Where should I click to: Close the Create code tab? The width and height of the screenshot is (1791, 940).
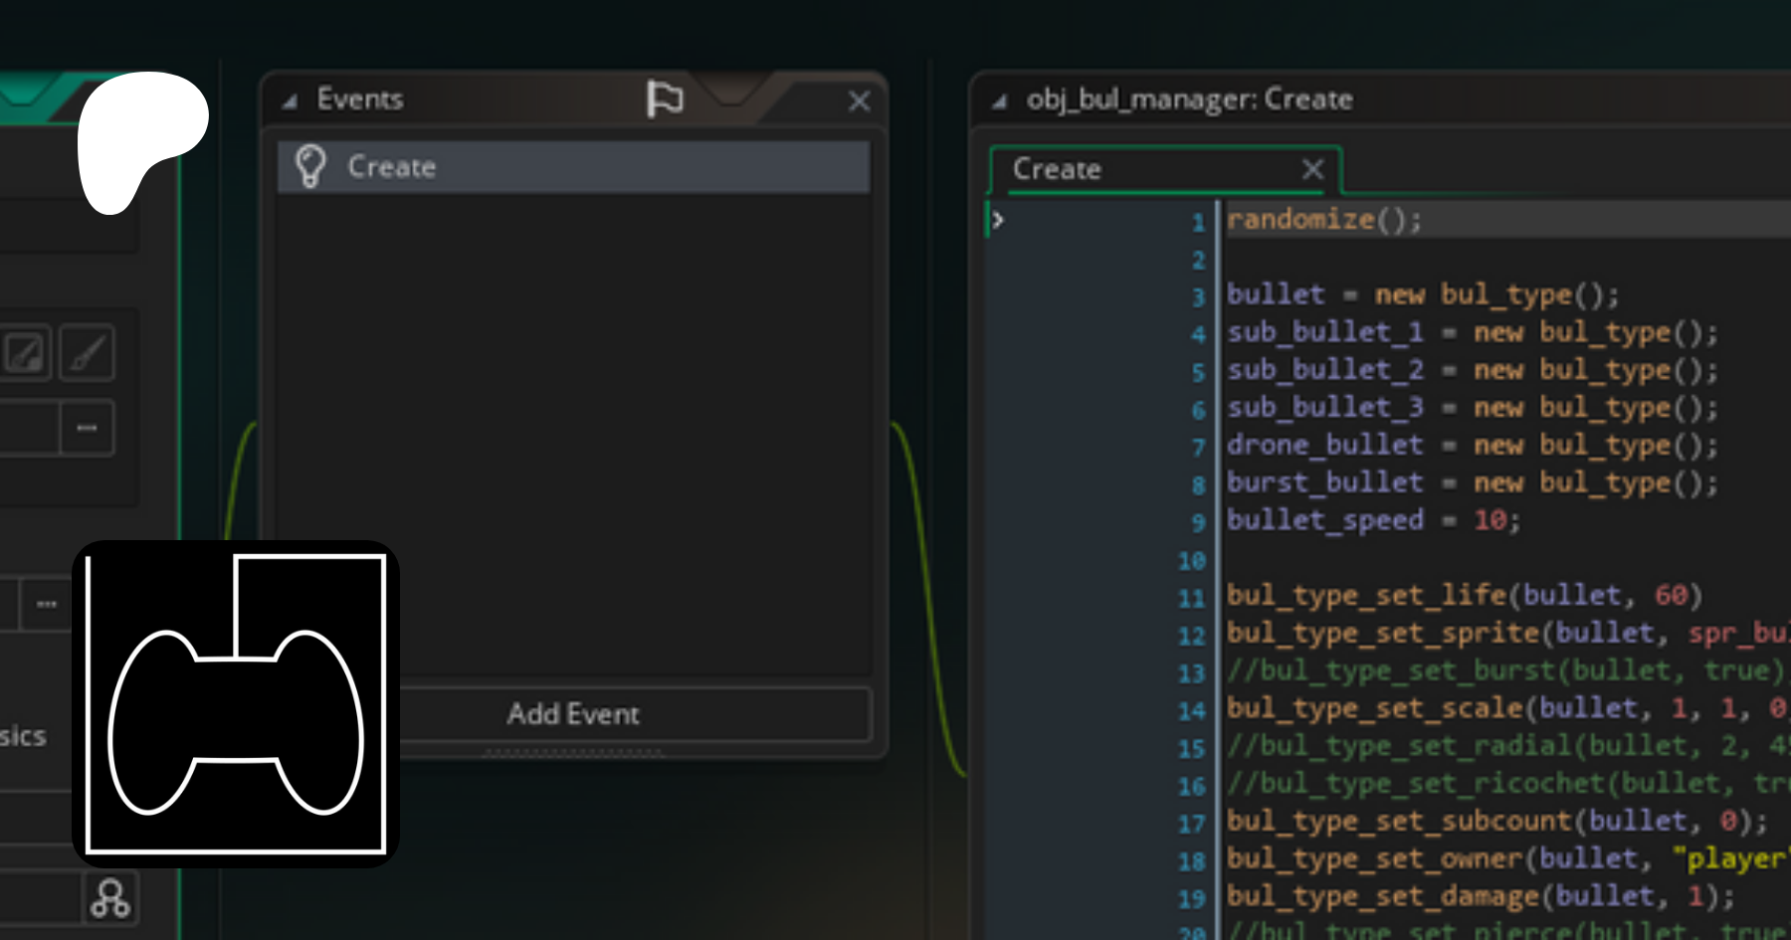click(1312, 169)
